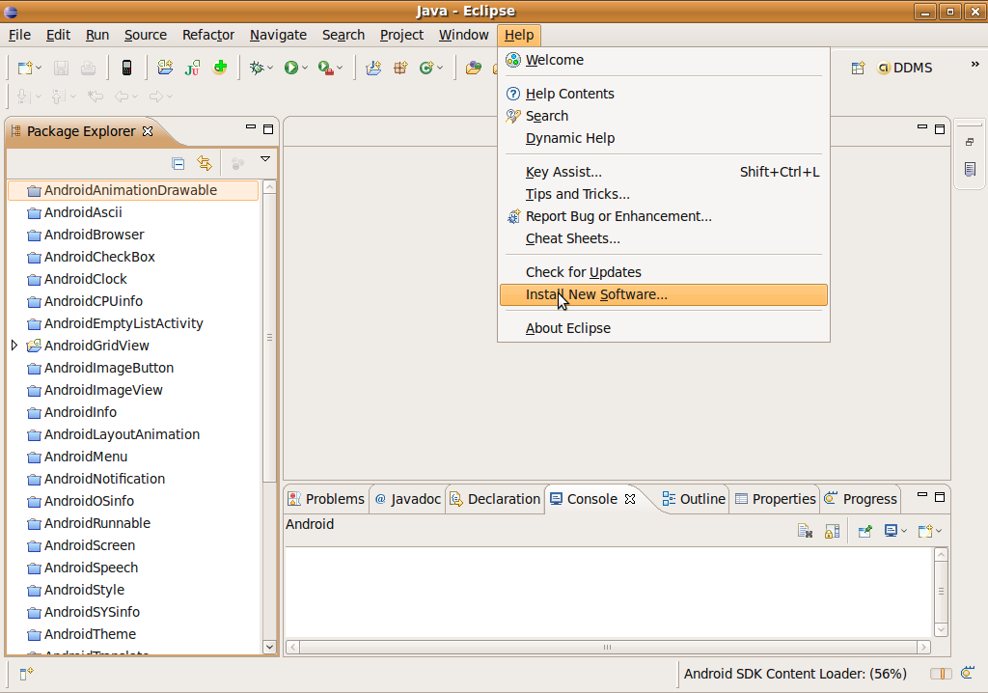This screenshot has height=693, width=988.
Task: Select the AndroidAscii project
Action: pos(83,212)
